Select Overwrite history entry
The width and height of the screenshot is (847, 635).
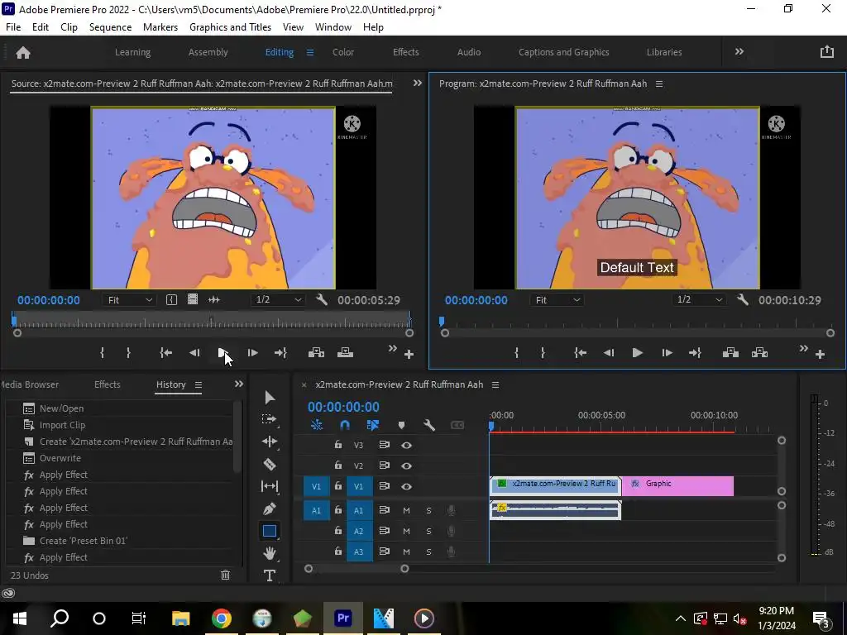tap(121, 458)
